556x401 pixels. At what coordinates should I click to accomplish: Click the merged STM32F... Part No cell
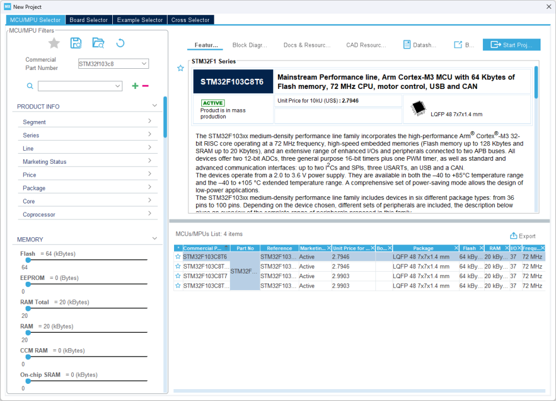point(245,271)
